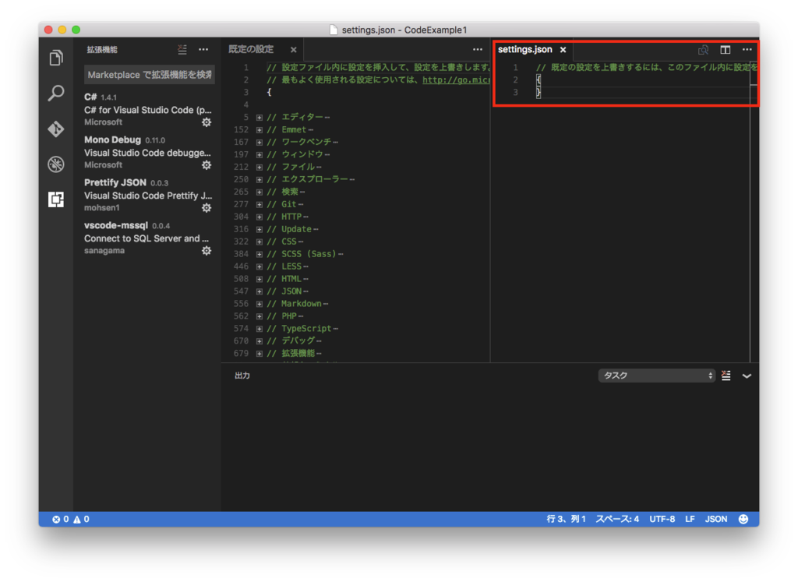Open the Explorer view in activity bar

click(56, 58)
